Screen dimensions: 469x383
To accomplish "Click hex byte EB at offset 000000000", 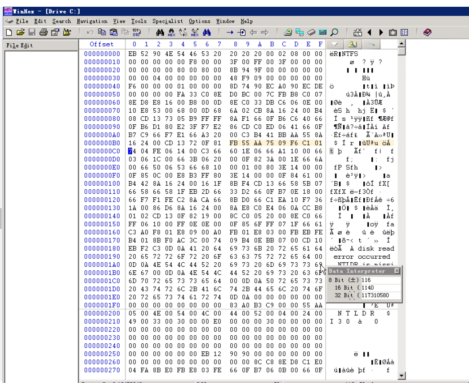I will coord(132,54).
